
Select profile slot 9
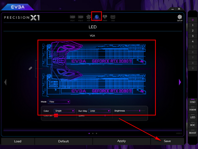[193, 68]
